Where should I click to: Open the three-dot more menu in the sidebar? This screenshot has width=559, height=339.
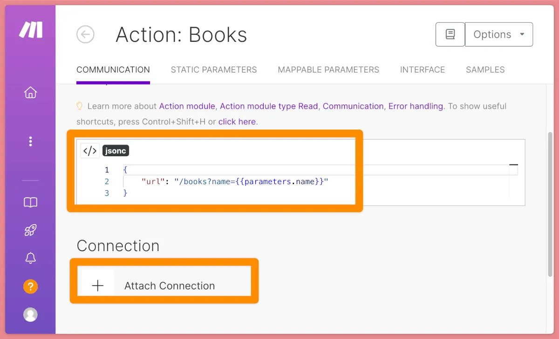tap(30, 141)
